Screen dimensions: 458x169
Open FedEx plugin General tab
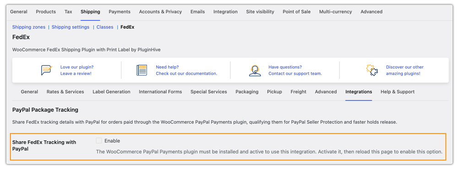point(29,92)
